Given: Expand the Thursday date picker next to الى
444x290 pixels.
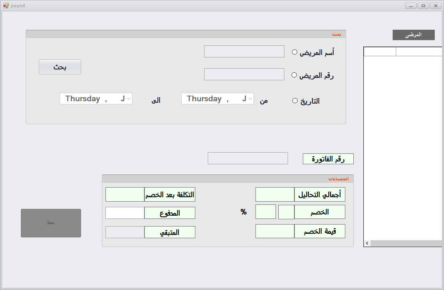Looking at the screenshot, I should (x=129, y=98).
